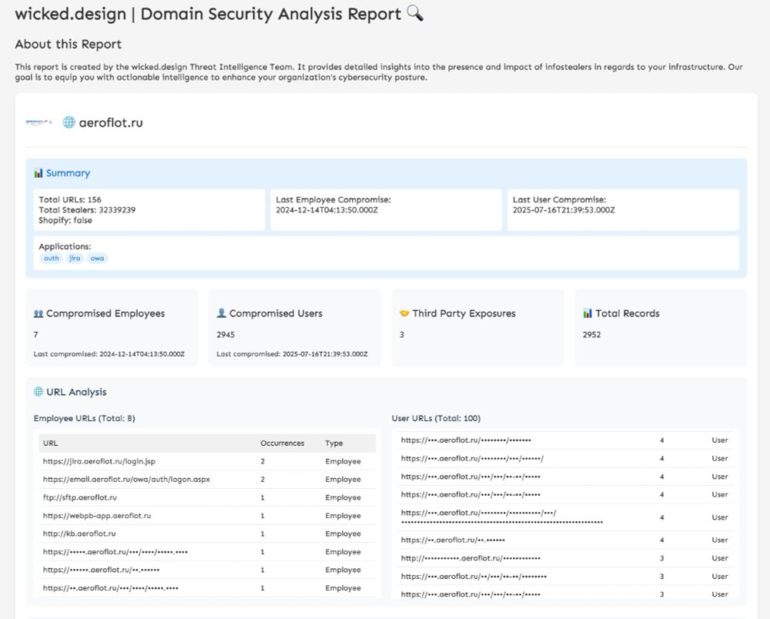Open the small Aeroflot logo thumbnail
Screen dimensions: 770x619
(x=38, y=122)
